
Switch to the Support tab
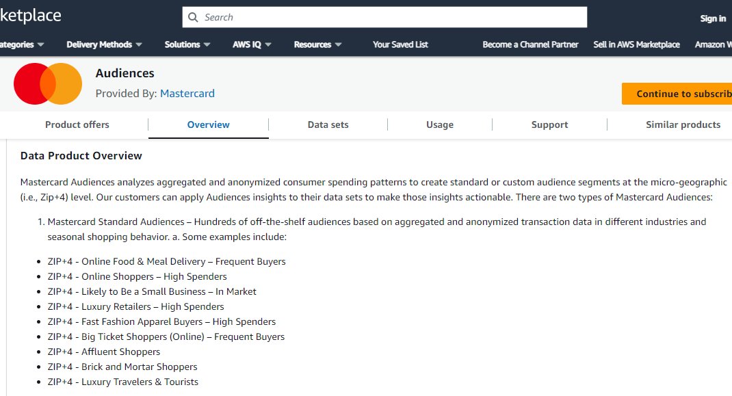[x=549, y=124]
